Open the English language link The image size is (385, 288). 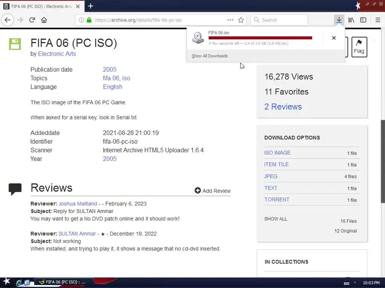(112, 87)
